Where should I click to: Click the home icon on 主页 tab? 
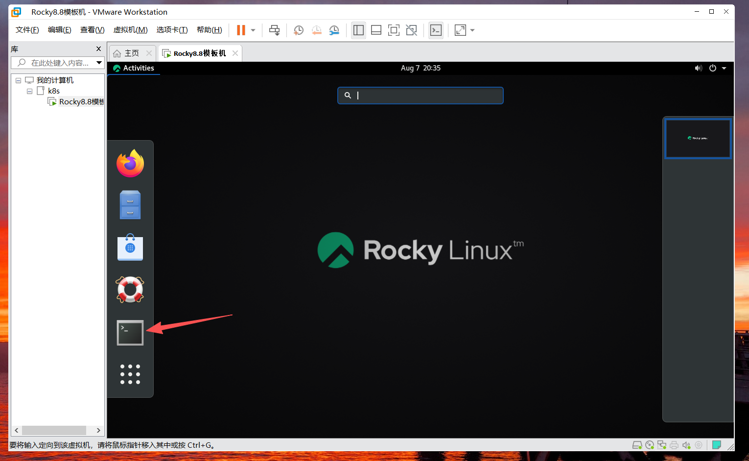tap(117, 53)
